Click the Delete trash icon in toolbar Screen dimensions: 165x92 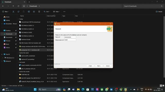pyautogui.click(x=39, y=11)
